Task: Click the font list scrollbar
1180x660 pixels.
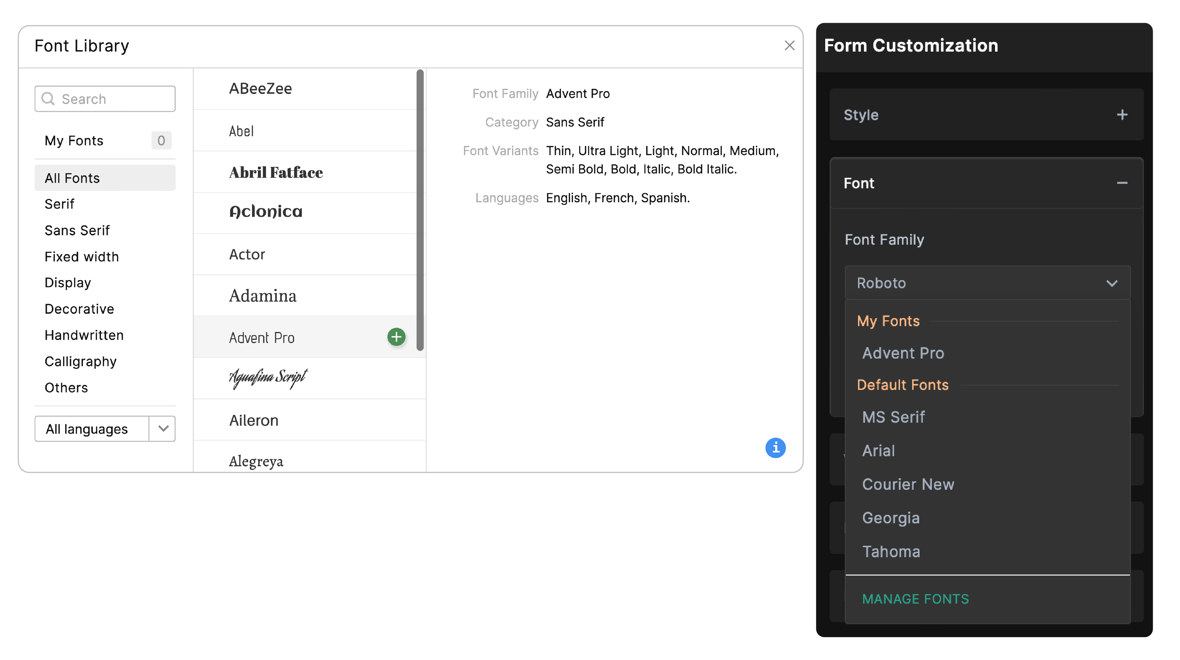Action: 420,210
